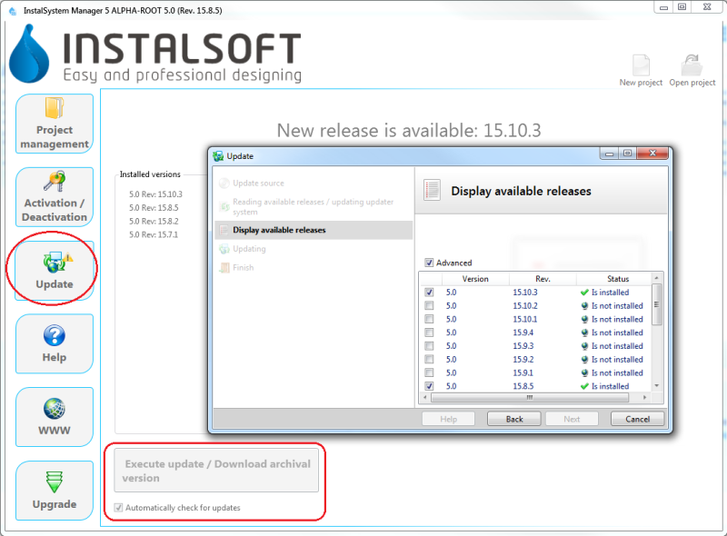Select installed version 5.0 Rev: 15.8.5

click(x=154, y=208)
